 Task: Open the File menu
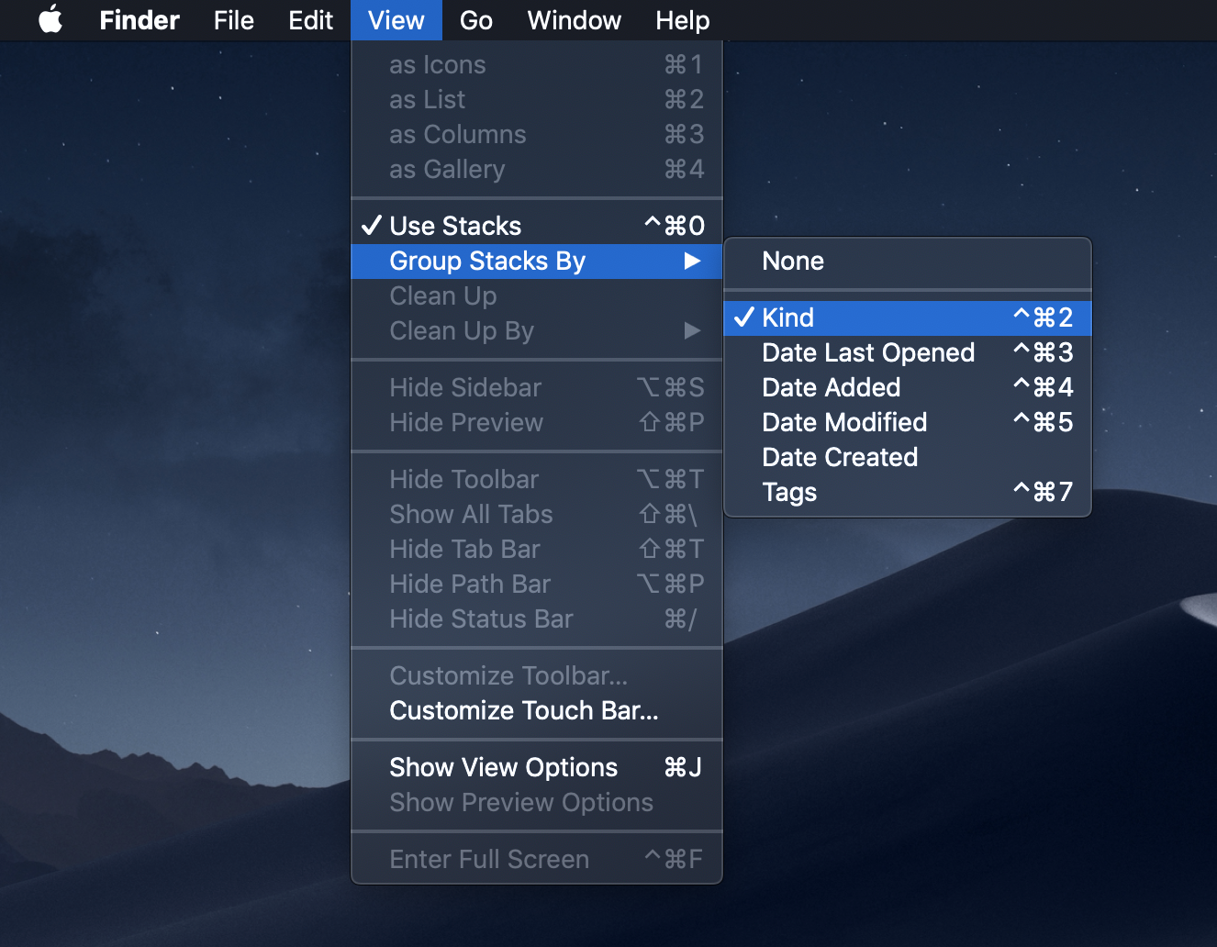pyautogui.click(x=233, y=20)
